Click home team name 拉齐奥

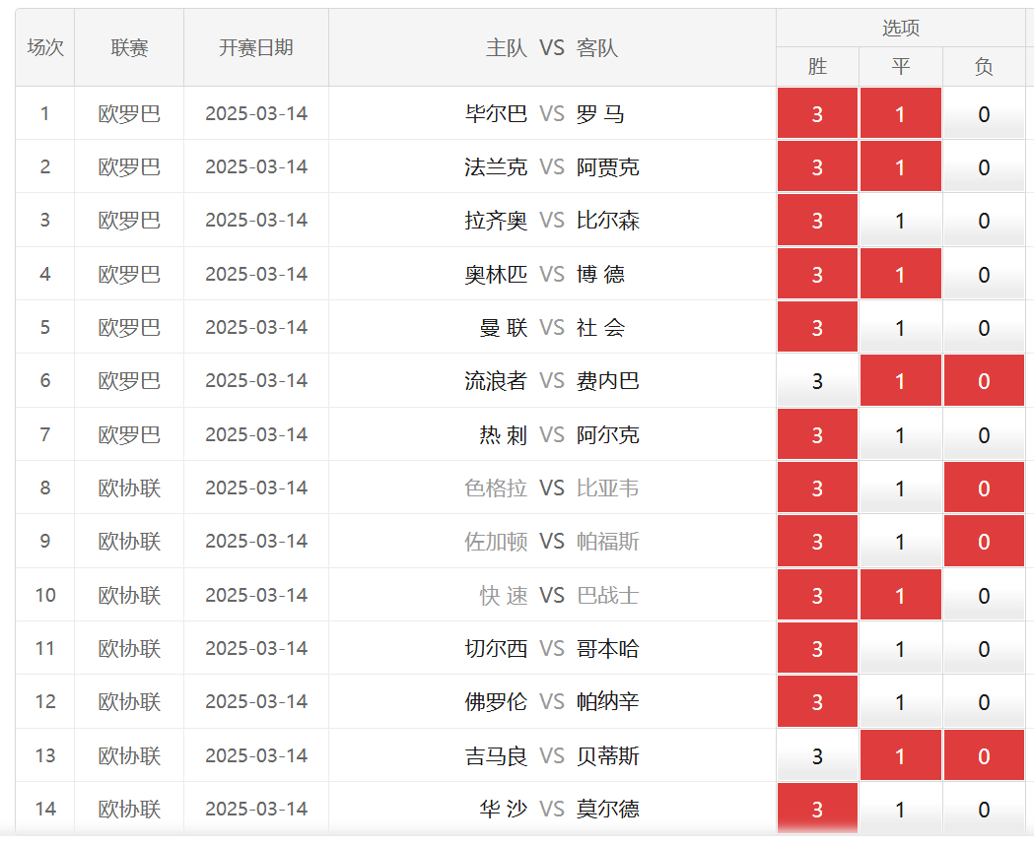coord(496,220)
